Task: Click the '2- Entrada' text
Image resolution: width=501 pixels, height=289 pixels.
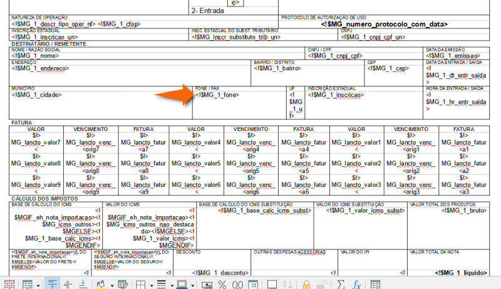Action: tap(208, 11)
